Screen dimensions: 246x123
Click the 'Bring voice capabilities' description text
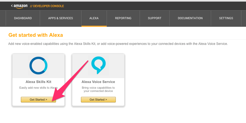[x=98, y=89]
